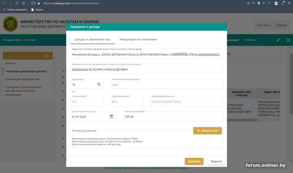Screen dimensions: 293x173
Task: Open Помощь link in header
Action: click(x=282, y=25)
